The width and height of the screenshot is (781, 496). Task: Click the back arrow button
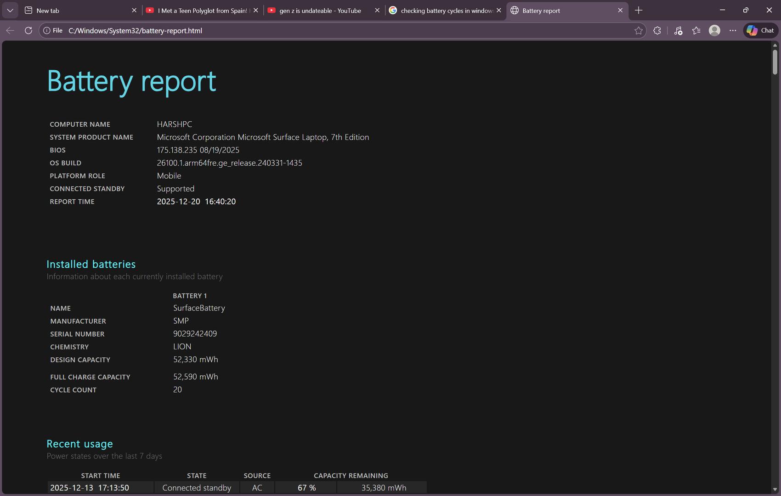(10, 30)
